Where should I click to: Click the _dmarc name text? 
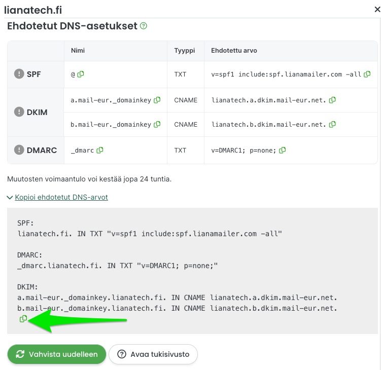pyautogui.click(x=82, y=151)
